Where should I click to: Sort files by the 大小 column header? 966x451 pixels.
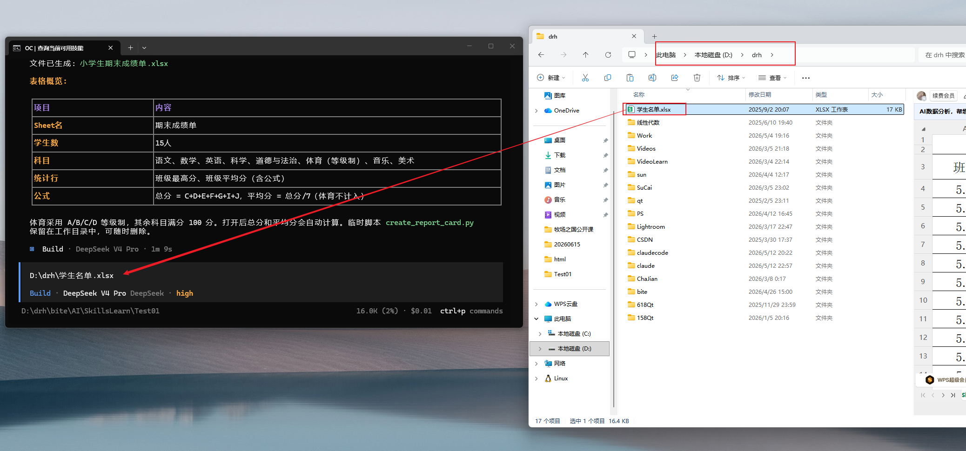click(877, 95)
